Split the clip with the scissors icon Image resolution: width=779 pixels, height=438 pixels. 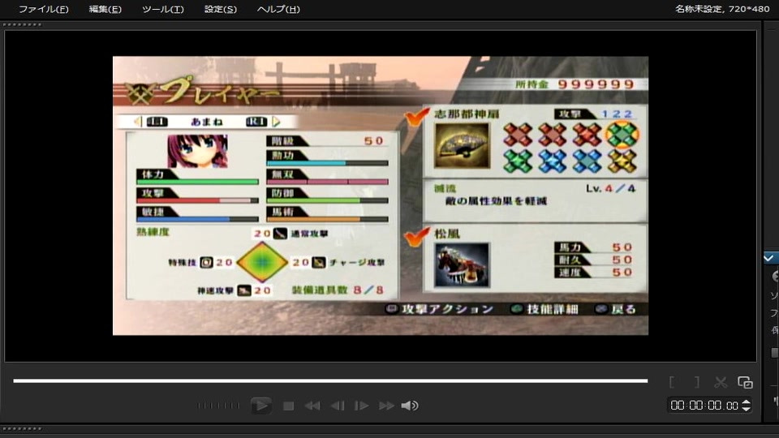coord(721,382)
